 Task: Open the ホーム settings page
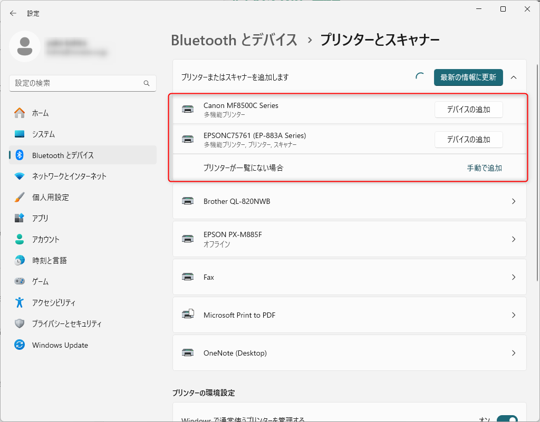pos(83,113)
